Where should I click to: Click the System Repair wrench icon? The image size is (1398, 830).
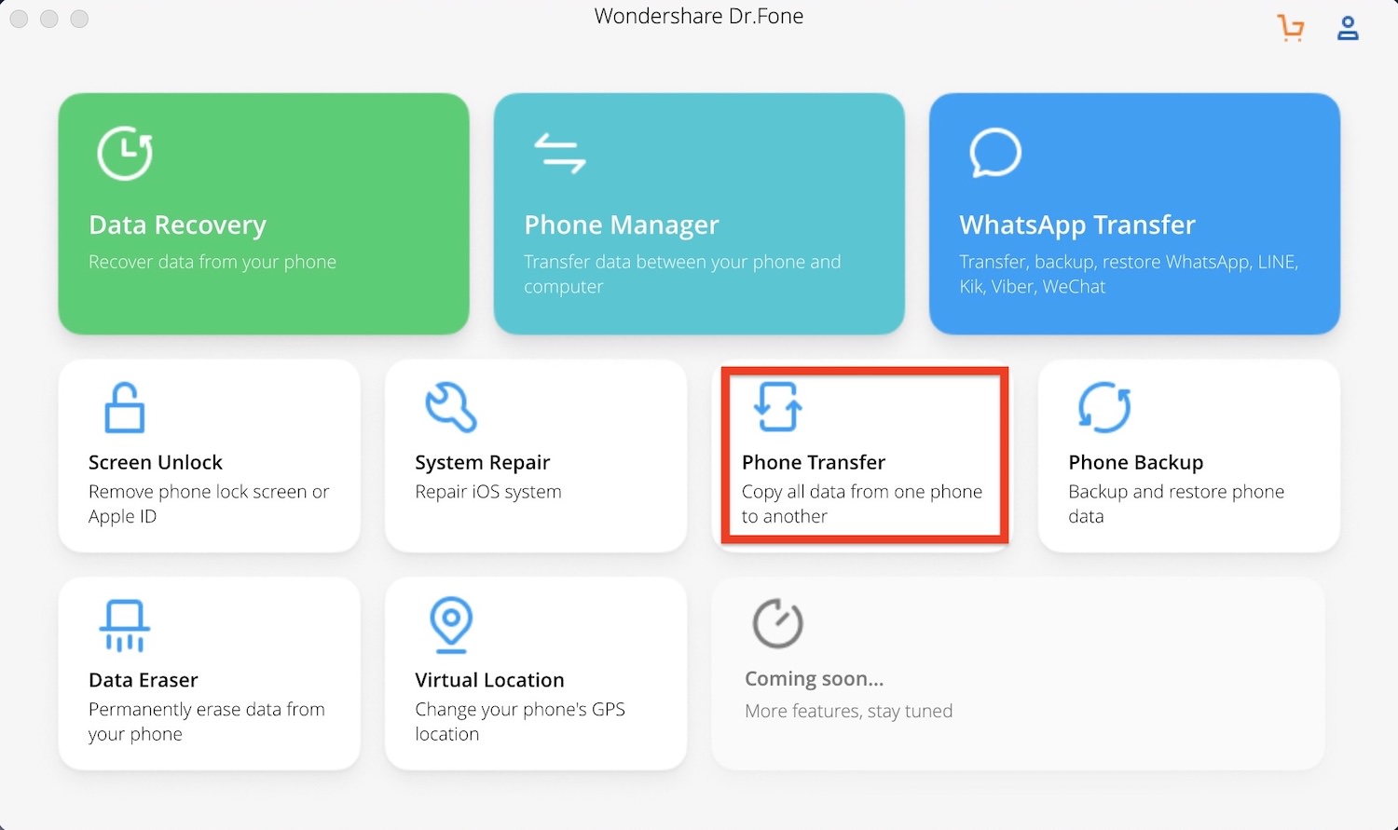point(451,407)
